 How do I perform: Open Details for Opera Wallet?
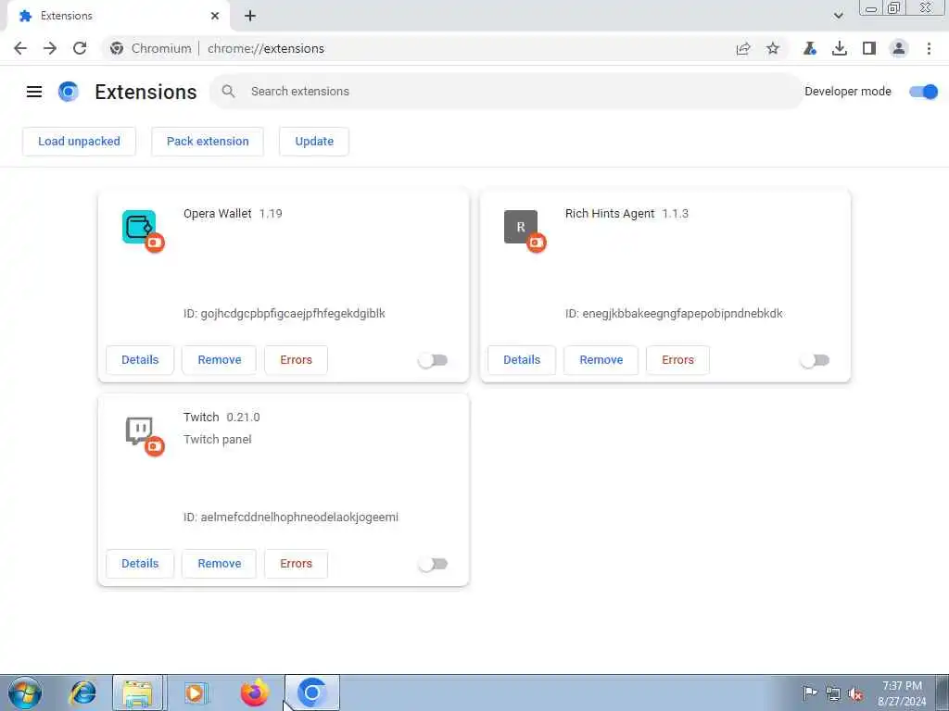point(140,360)
